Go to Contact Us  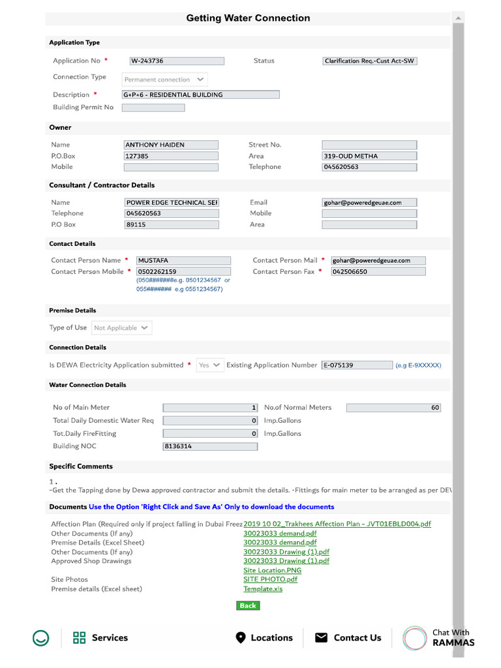[x=357, y=638]
